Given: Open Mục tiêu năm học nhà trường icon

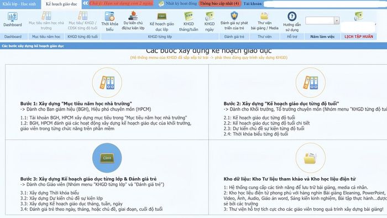Looking at the screenshot, I should tap(46, 16).
